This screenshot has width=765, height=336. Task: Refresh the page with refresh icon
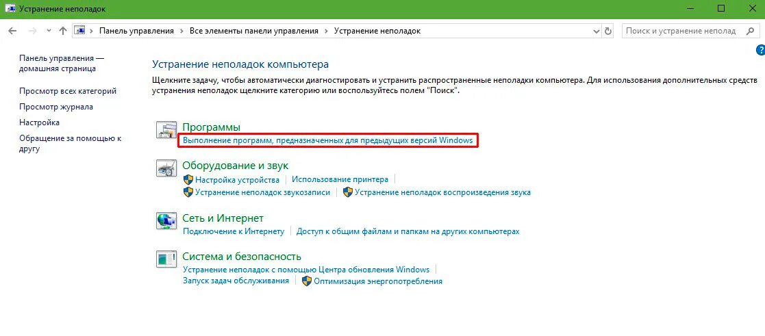(608, 31)
